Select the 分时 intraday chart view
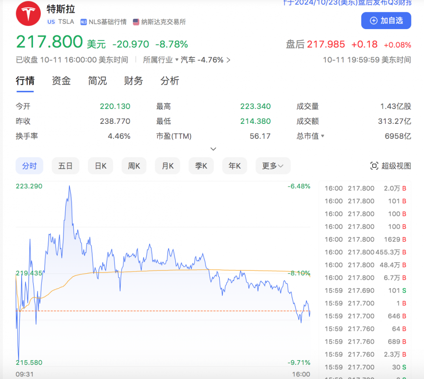424x379 pixels. pos(29,166)
